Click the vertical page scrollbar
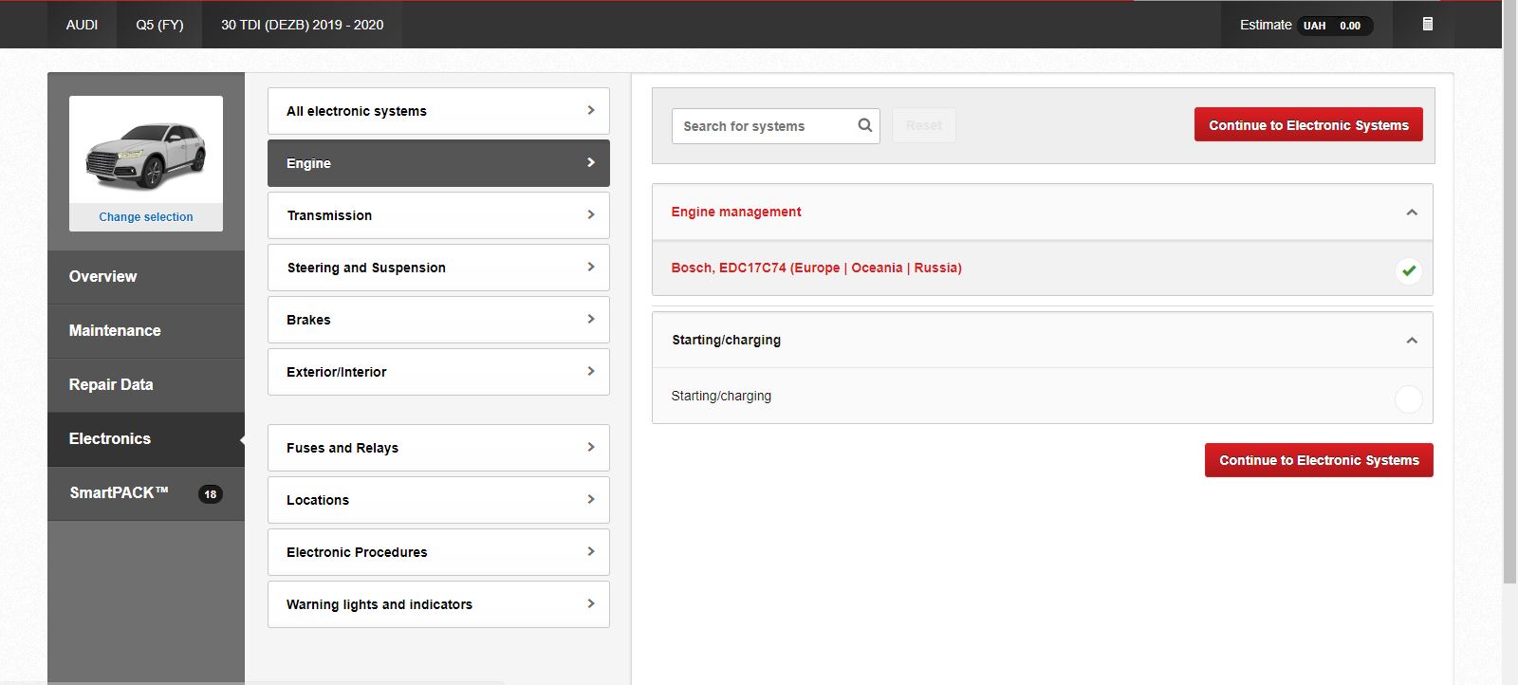The image size is (1518, 685). pos(1509,285)
